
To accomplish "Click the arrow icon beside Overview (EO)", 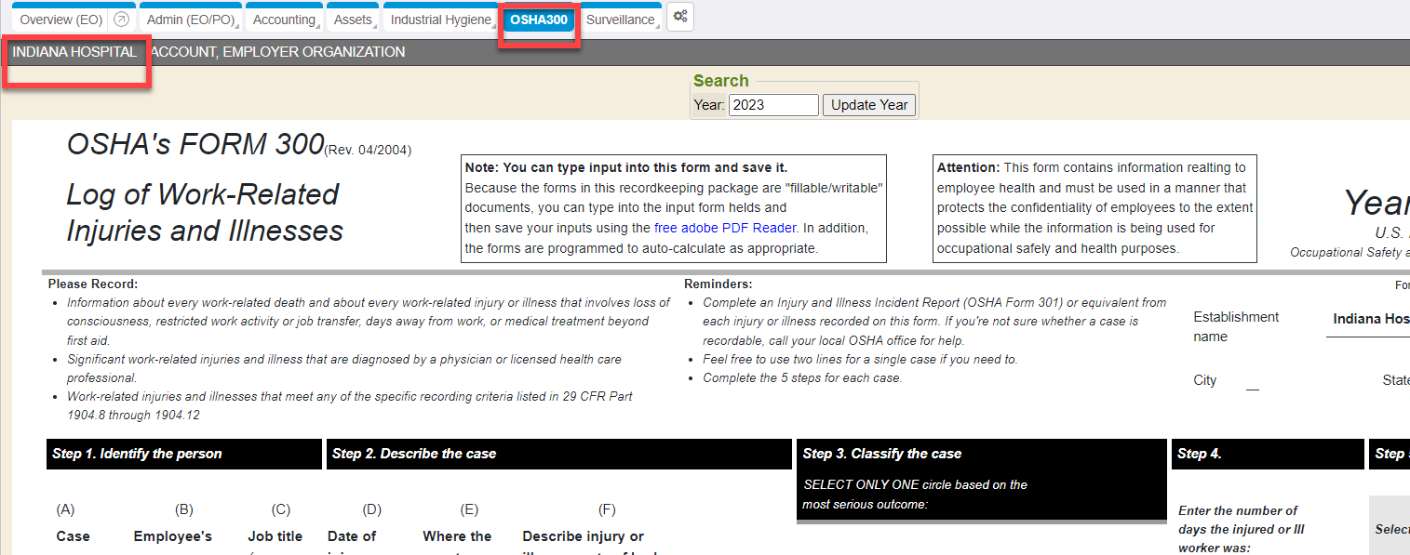I will [x=121, y=20].
